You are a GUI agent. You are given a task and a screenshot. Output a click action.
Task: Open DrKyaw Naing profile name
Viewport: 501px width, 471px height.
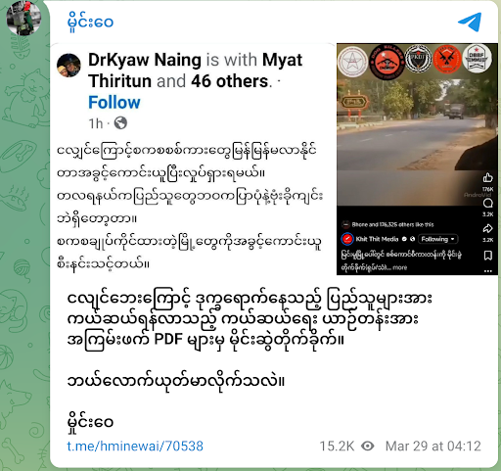145,60
